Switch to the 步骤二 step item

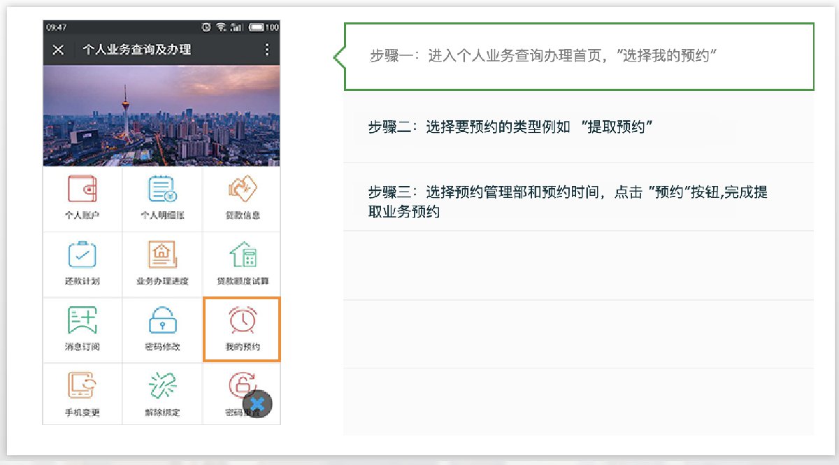pos(579,128)
